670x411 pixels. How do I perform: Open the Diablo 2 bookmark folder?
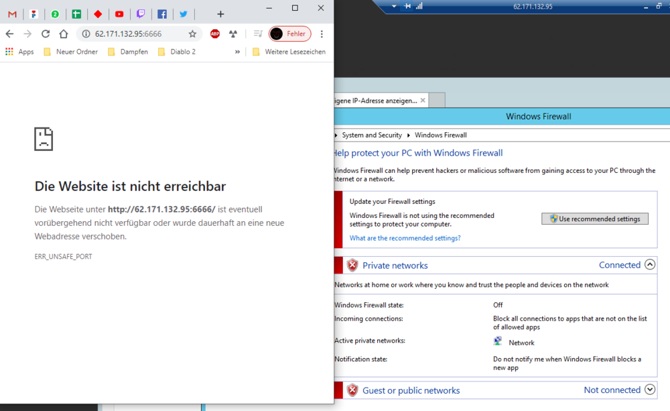pos(177,52)
